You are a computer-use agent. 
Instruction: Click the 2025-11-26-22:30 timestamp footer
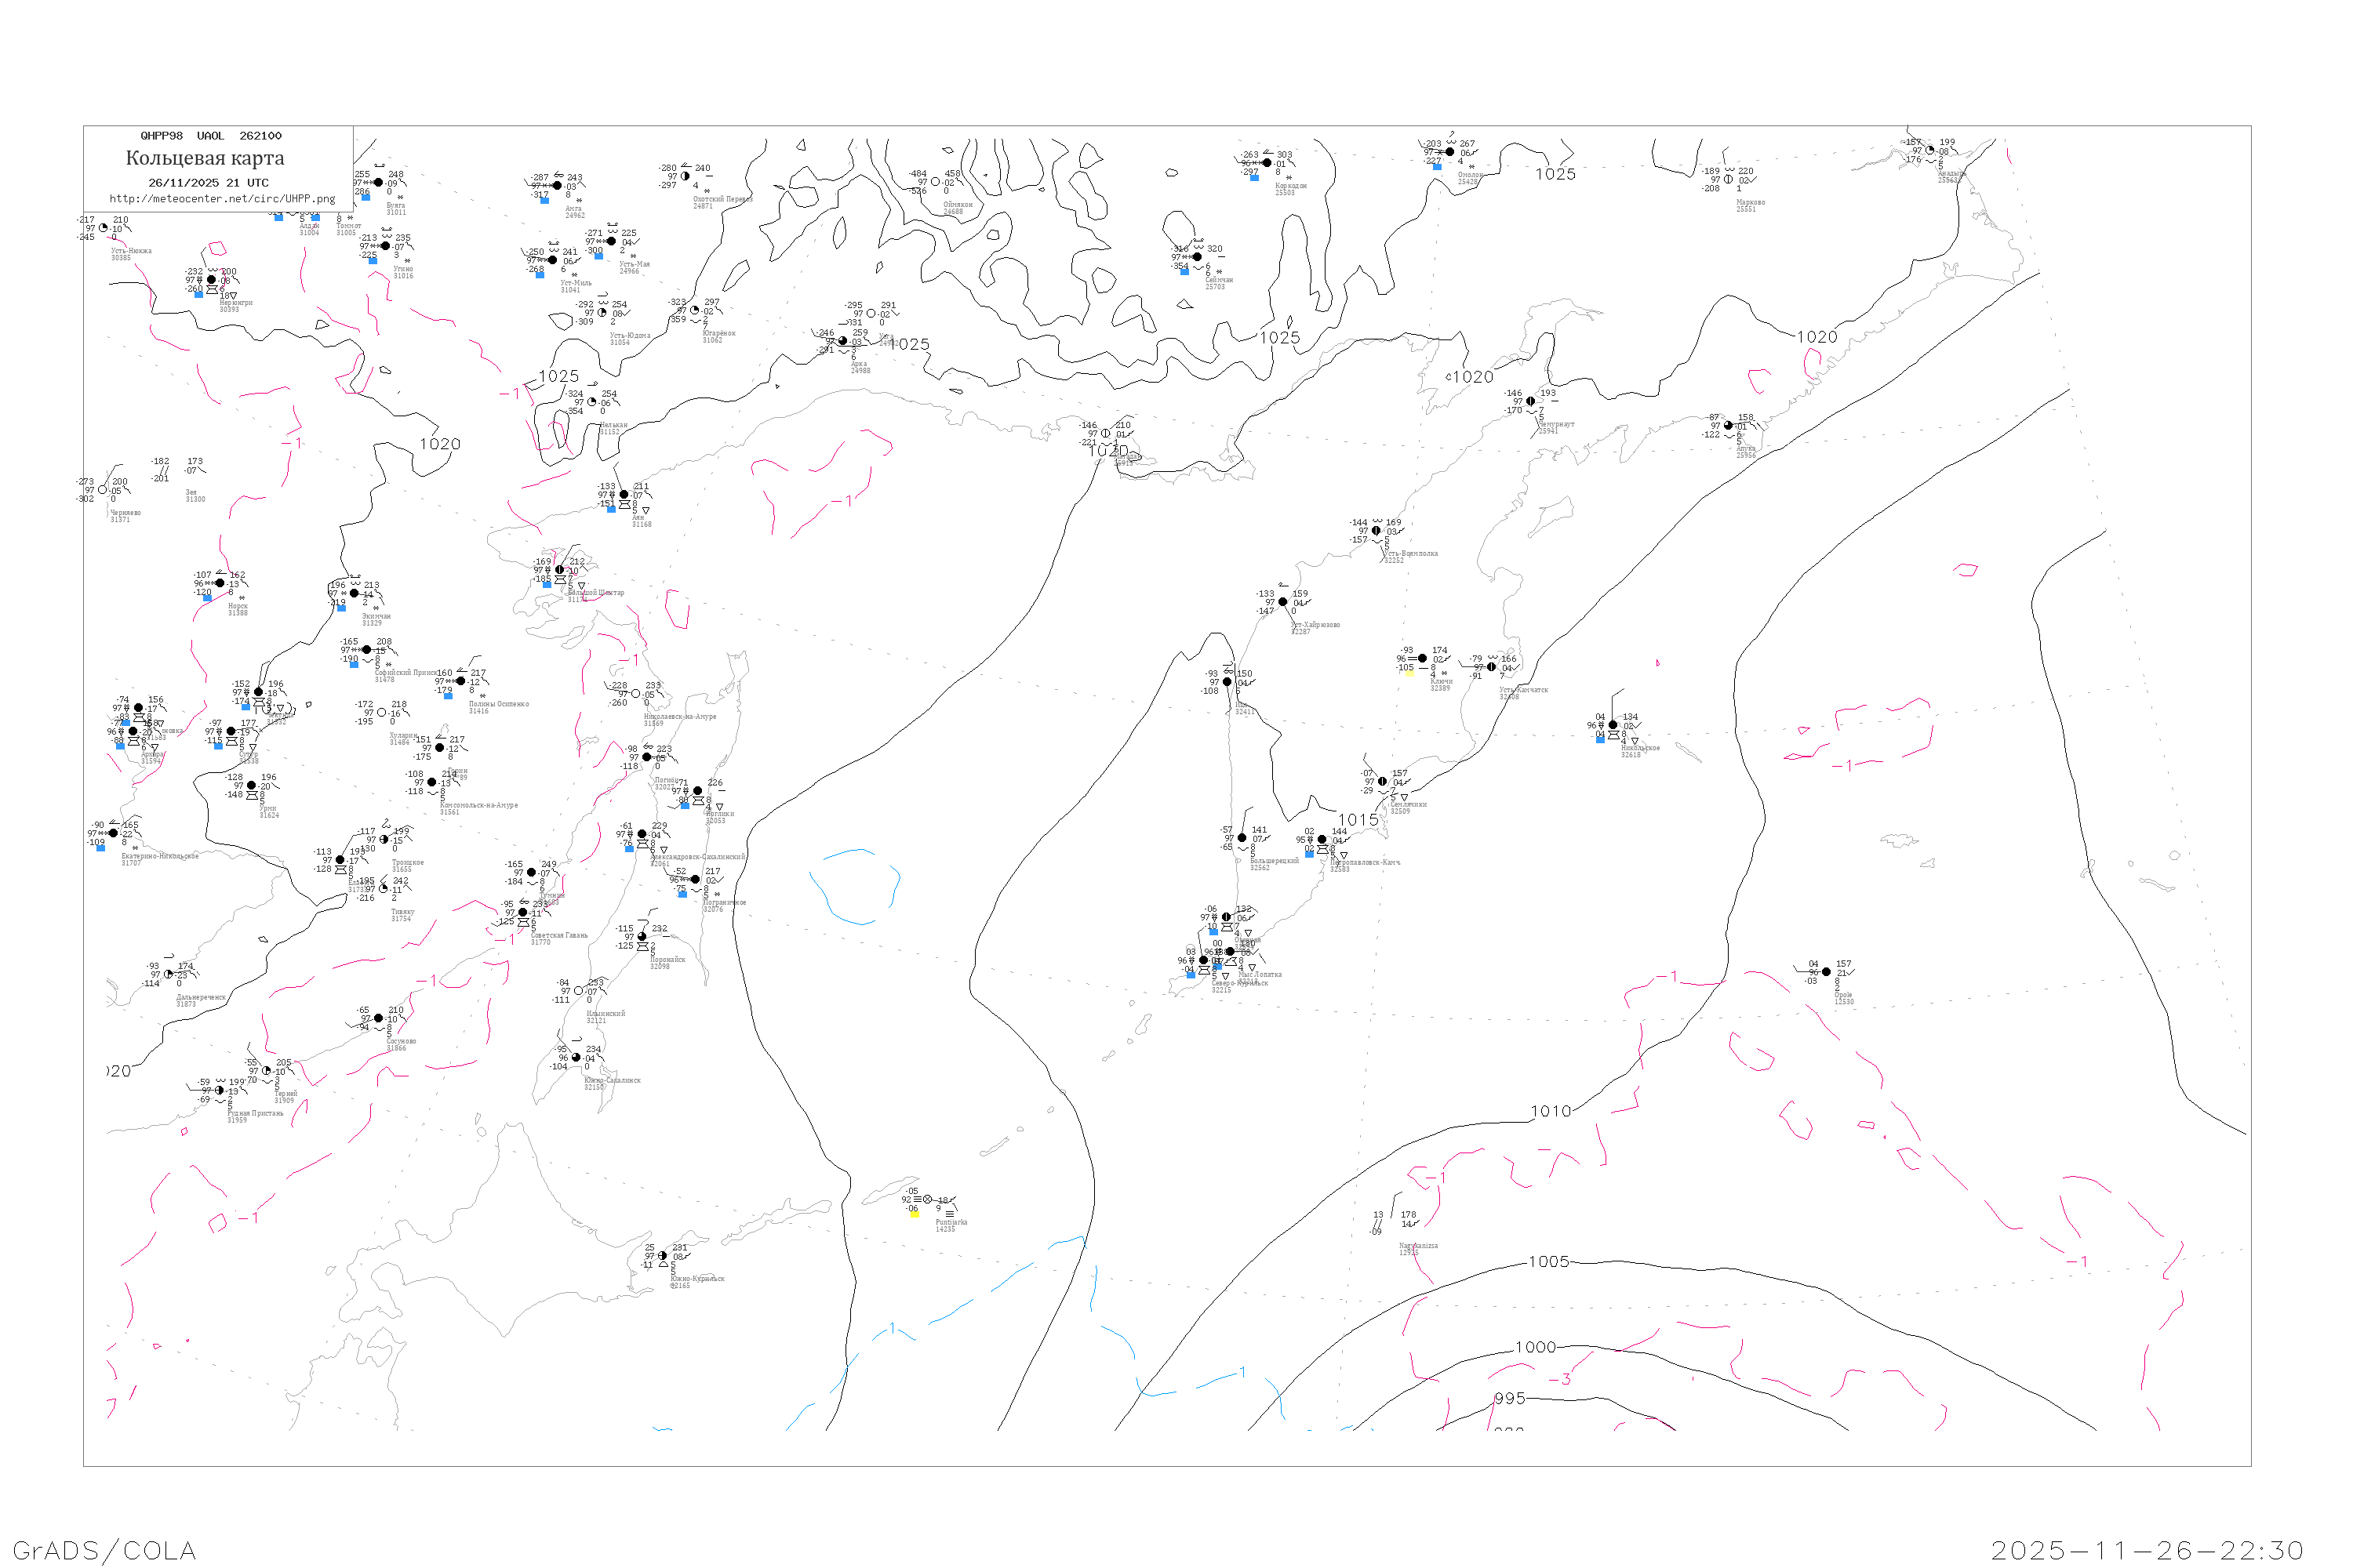click(2147, 1550)
